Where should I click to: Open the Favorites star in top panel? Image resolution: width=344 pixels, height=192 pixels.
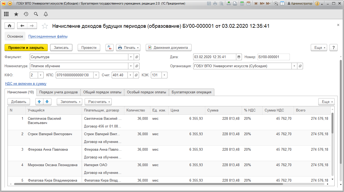[16, 14]
